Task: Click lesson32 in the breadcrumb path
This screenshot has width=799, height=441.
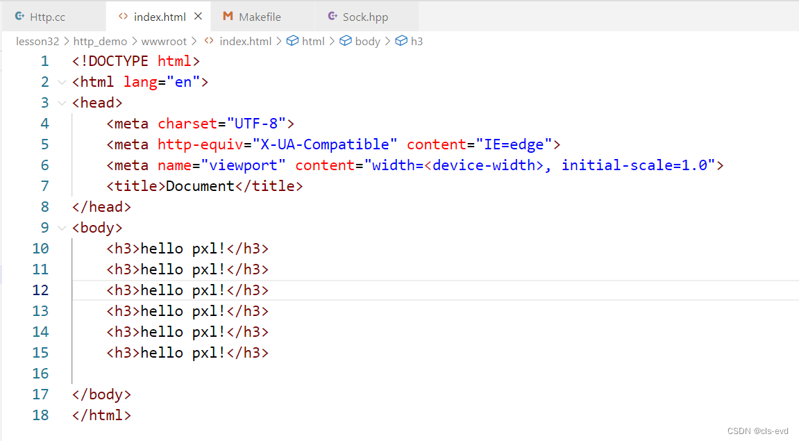Action: (x=38, y=41)
